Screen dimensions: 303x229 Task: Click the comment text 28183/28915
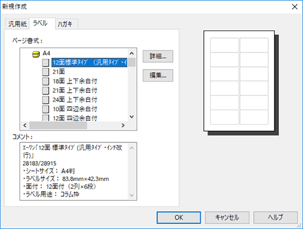(40, 163)
